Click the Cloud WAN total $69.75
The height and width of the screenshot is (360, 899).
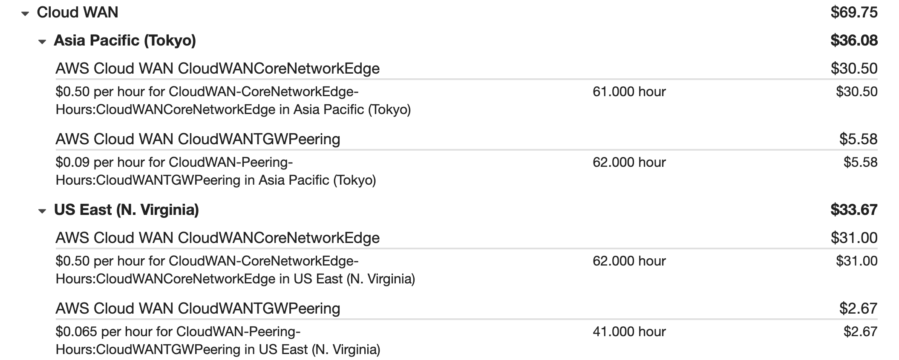[854, 12]
